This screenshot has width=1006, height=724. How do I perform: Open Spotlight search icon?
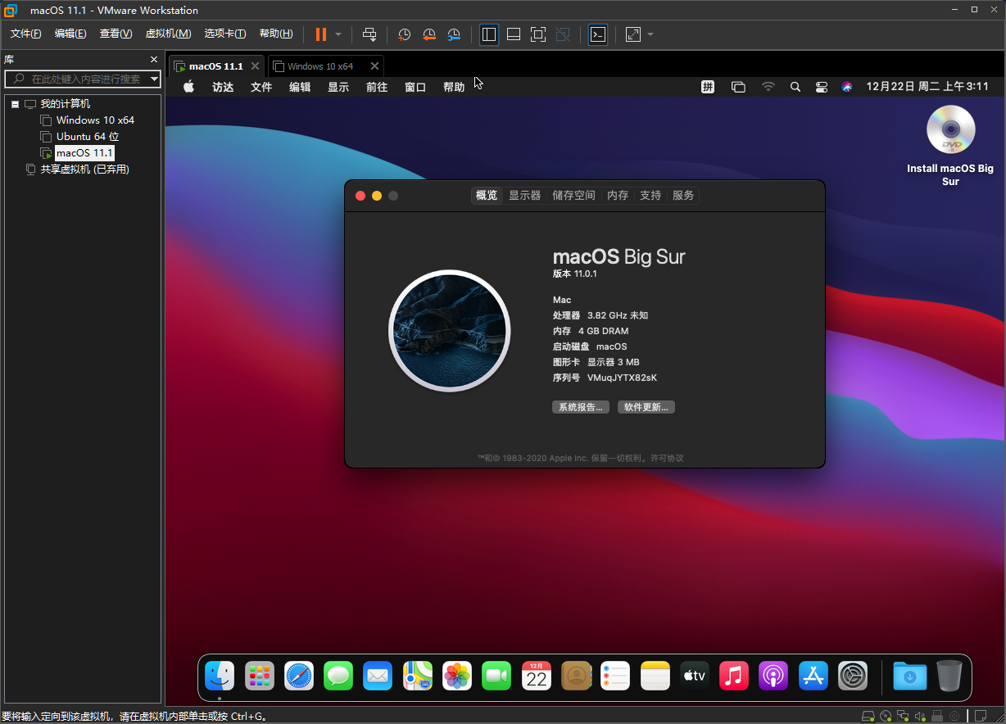point(795,87)
